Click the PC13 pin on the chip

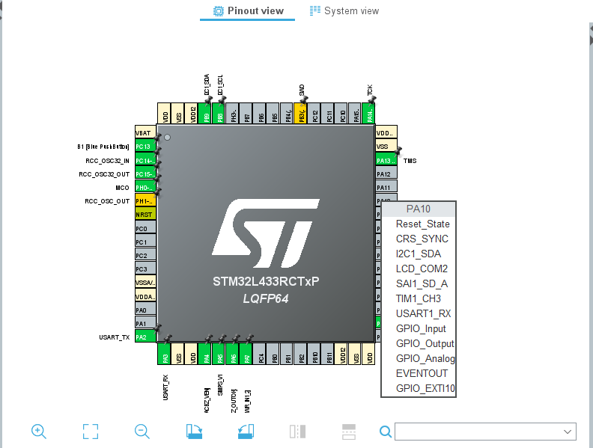click(145, 147)
